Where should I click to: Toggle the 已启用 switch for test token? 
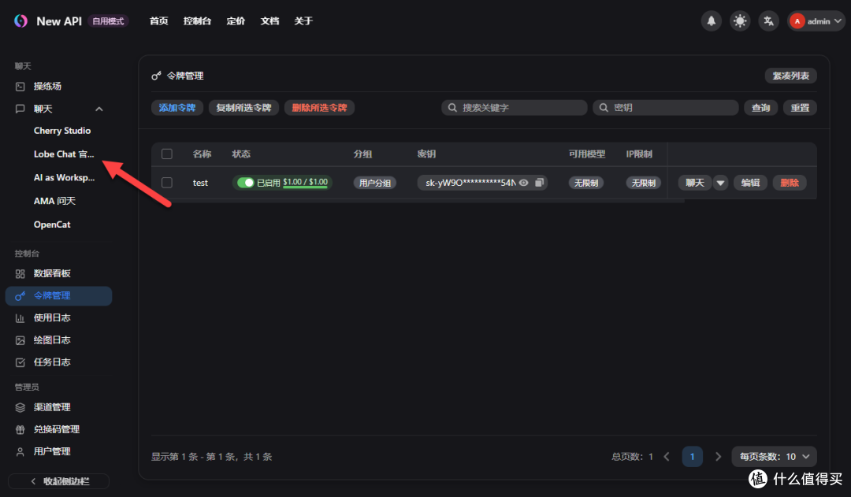coord(245,183)
